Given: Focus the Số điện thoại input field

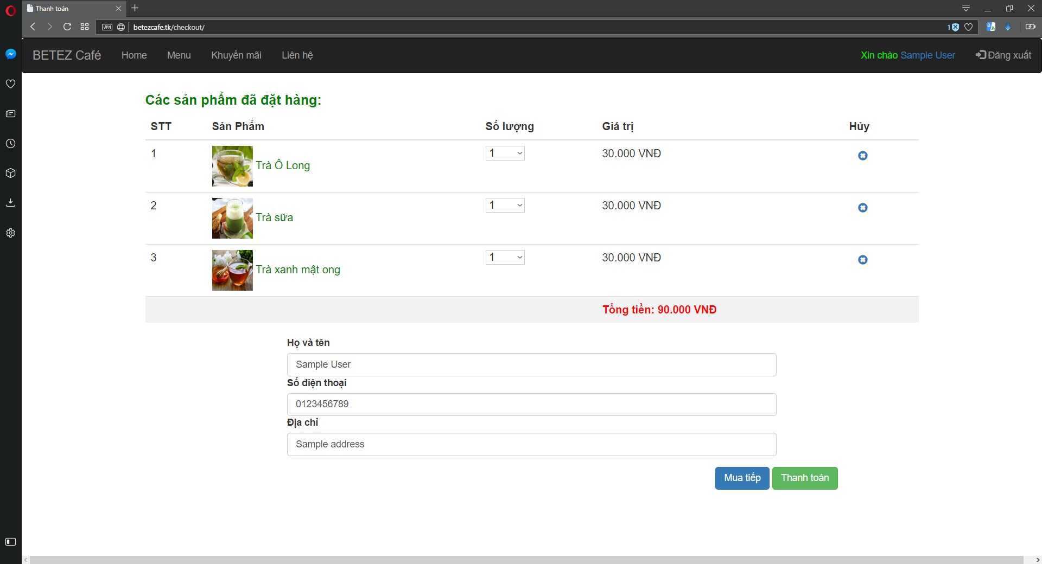Looking at the screenshot, I should click(x=531, y=405).
